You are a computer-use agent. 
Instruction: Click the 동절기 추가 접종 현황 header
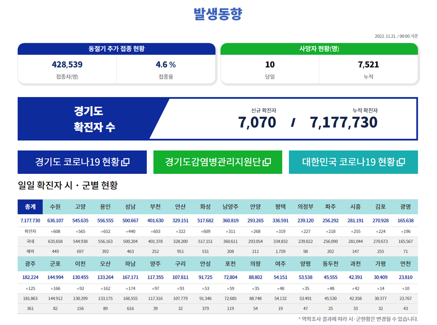tap(117, 49)
